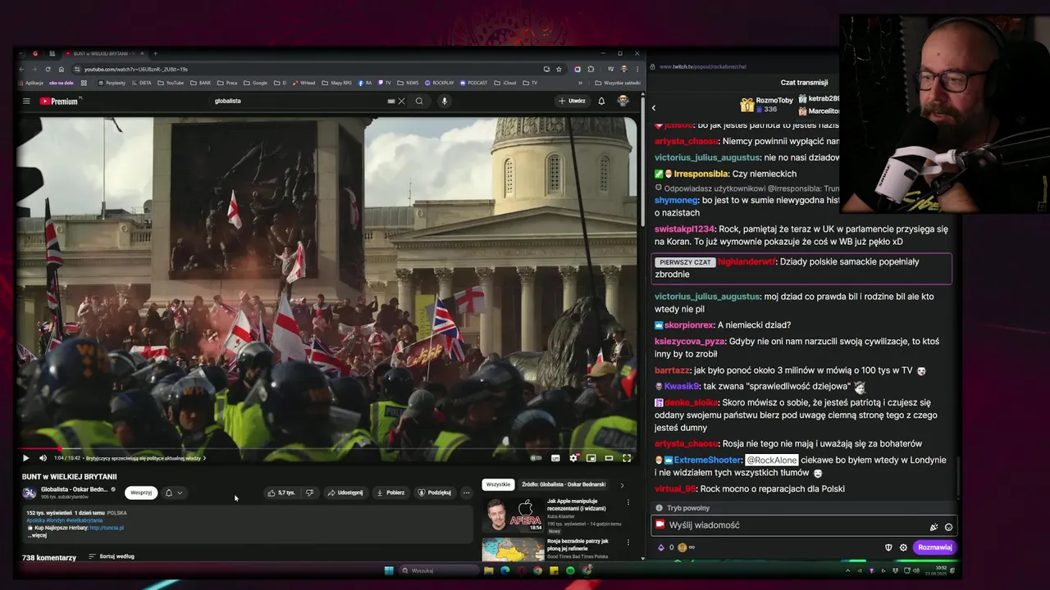Open Sortuj według comments sorting
Viewport: 1050px width, 590px height.
112,556
